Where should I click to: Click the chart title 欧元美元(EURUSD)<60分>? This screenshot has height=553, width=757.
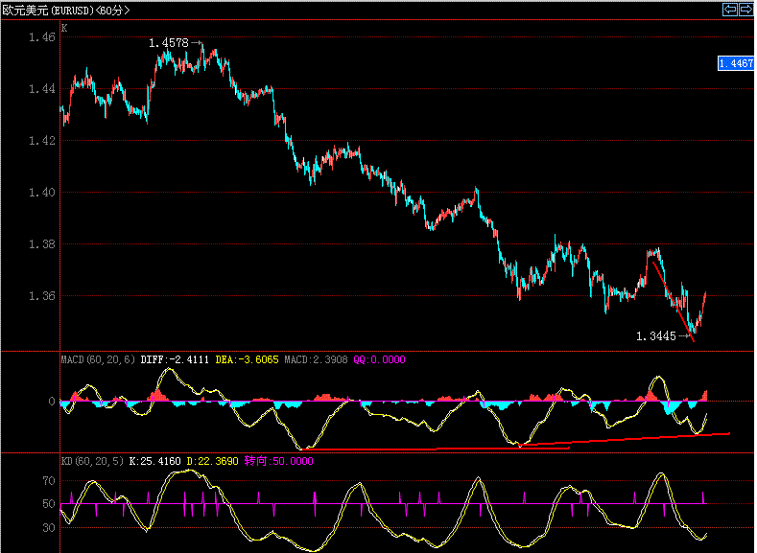pyautogui.click(x=66, y=11)
